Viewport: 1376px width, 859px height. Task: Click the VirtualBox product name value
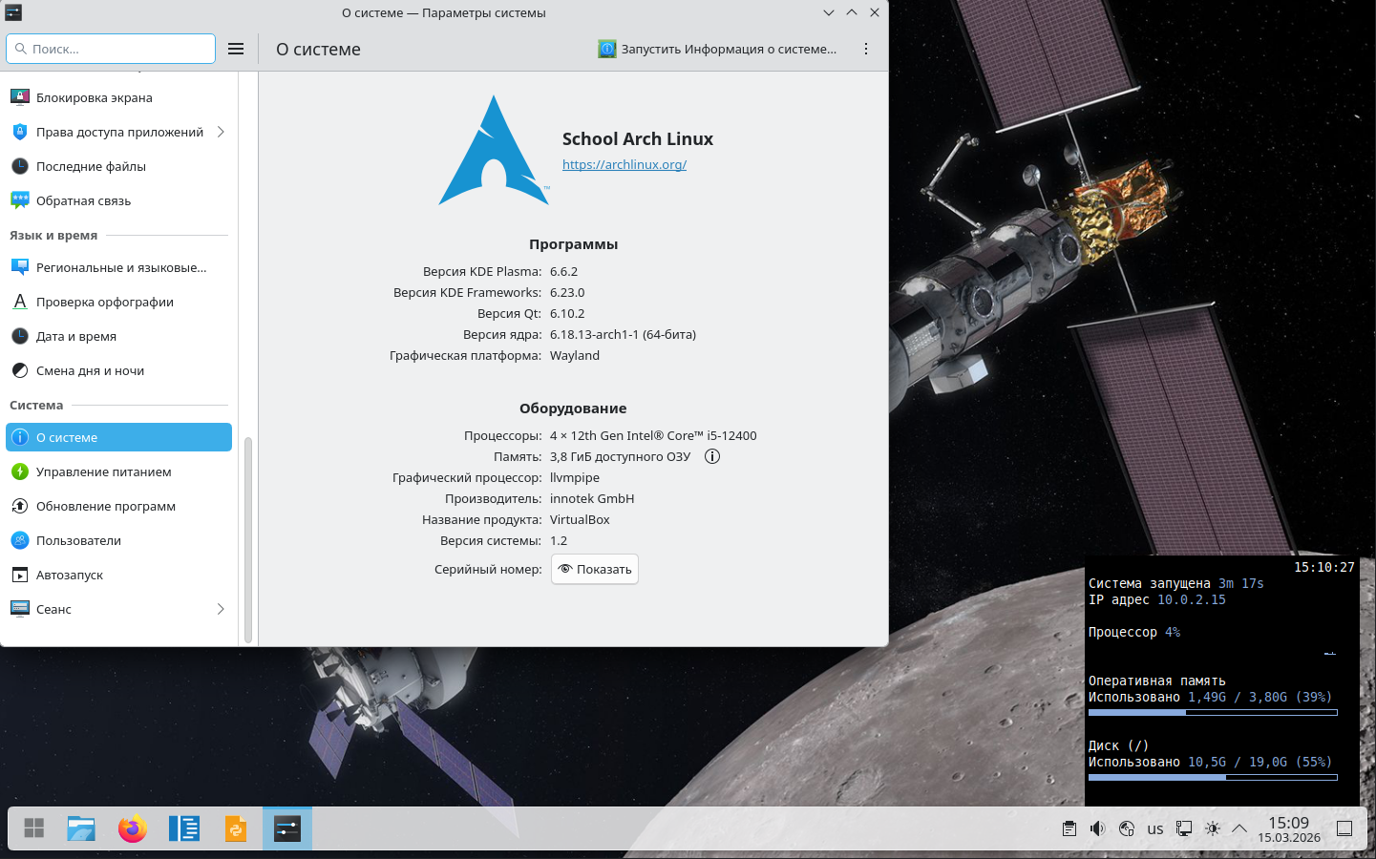(x=580, y=519)
